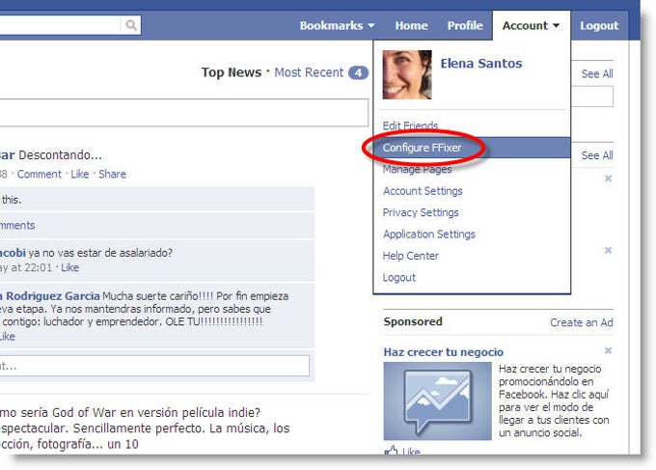This screenshot has height=470, width=656.
Task: Switch to Most Recent feed
Action: pyautogui.click(x=309, y=72)
